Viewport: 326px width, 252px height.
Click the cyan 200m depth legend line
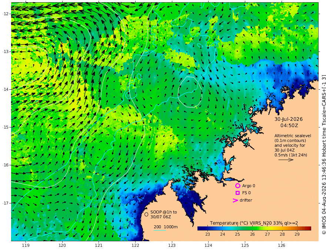point(160,230)
